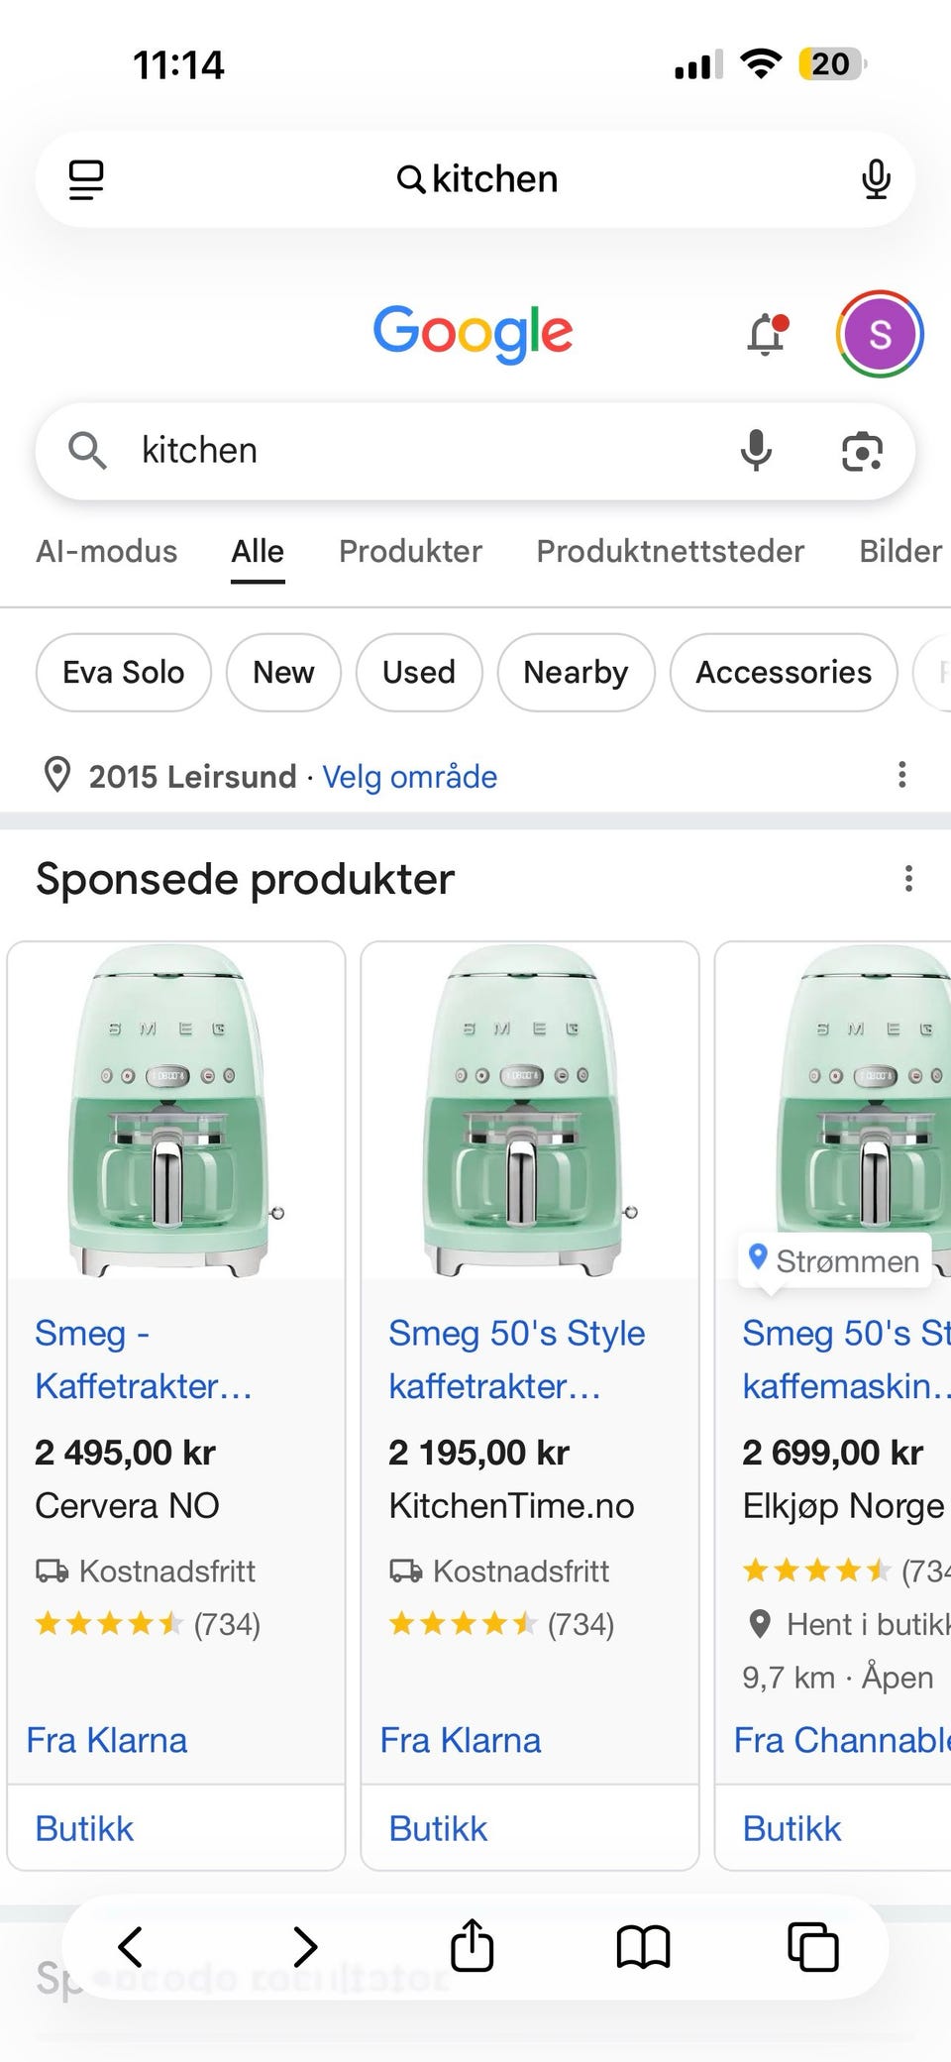Start voice search in Google search box
Screen dimensions: 951x2062
click(756, 451)
